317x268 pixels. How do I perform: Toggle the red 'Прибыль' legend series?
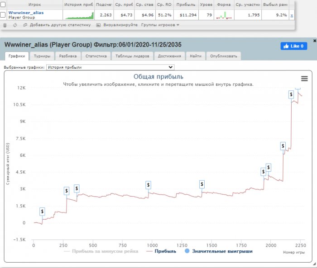(x=161, y=251)
